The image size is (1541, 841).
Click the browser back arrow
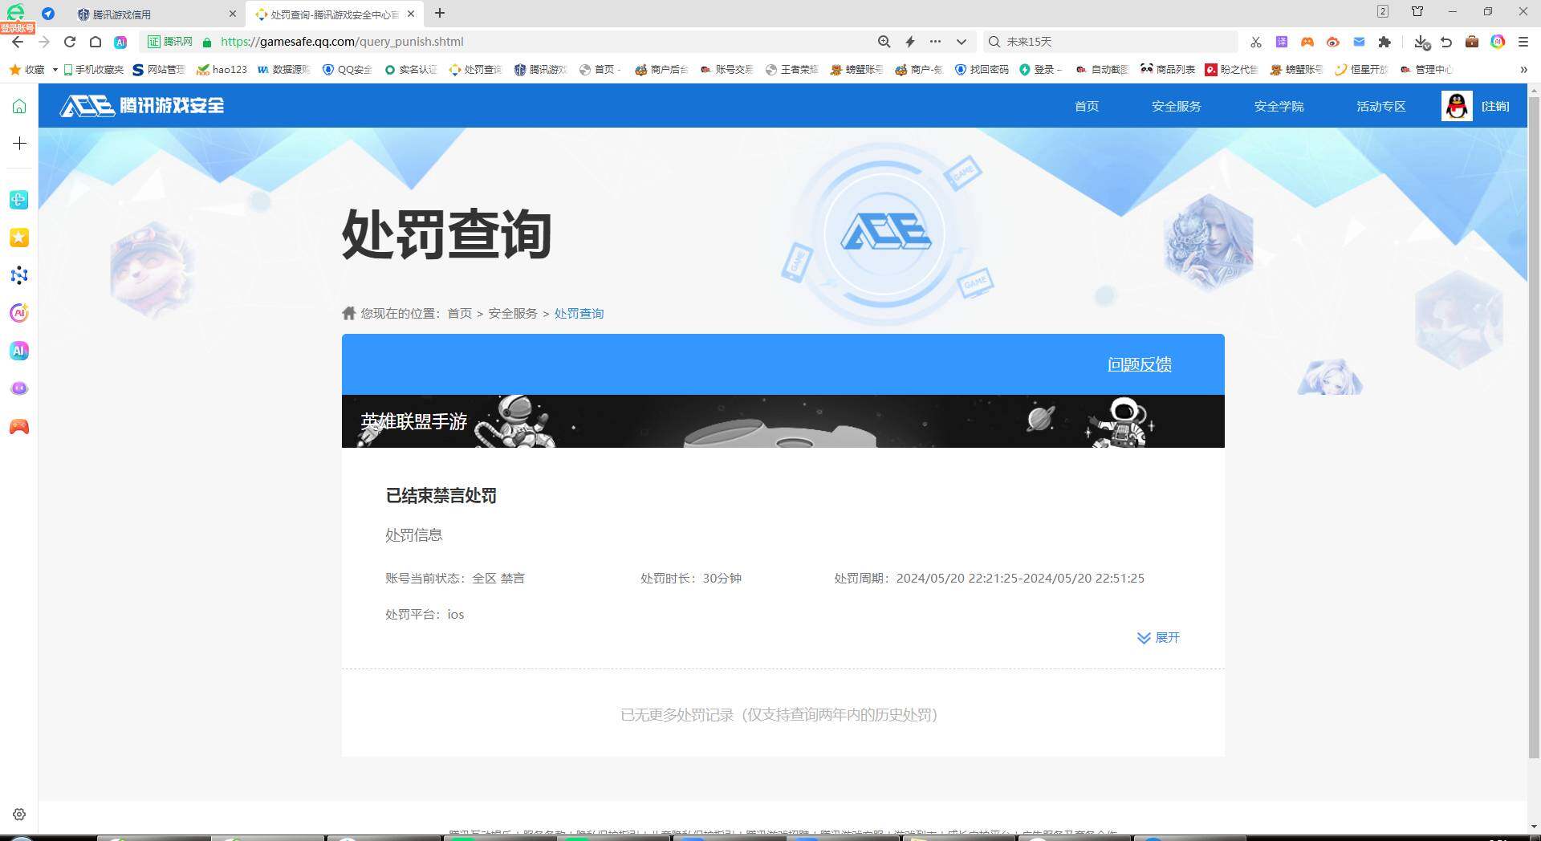coord(18,42)
